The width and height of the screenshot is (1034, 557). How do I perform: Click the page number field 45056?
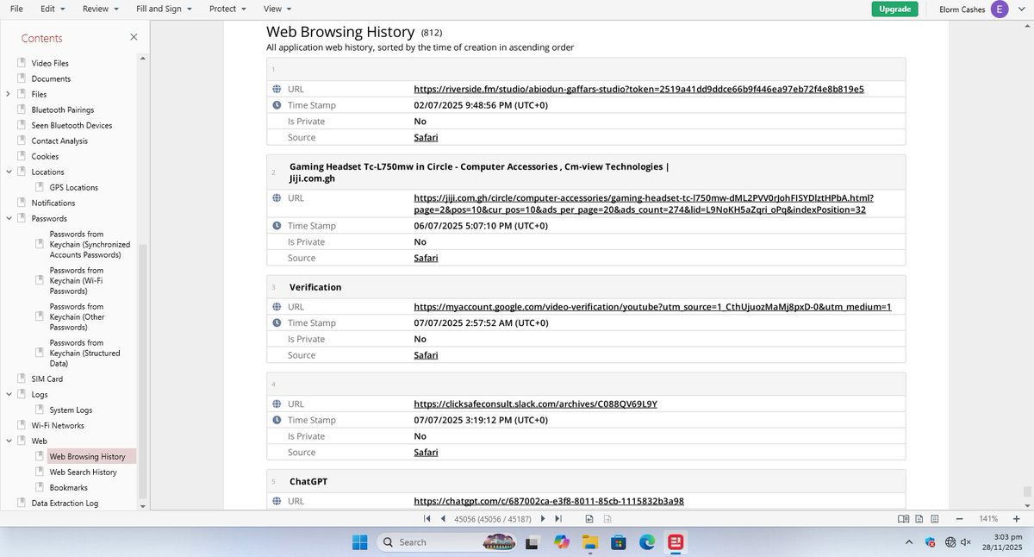[493, 518]
